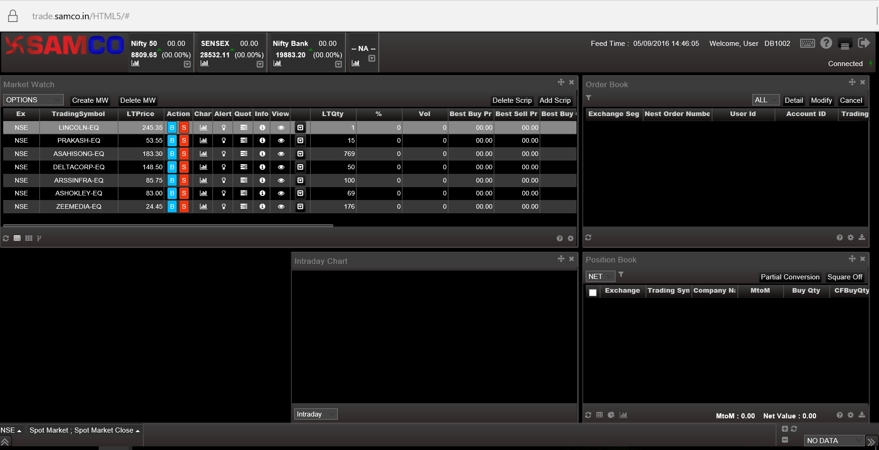Screen dimensions: 879x450
Task: Open Order Book ALL filter dropdown
Action: click(766, 100)
